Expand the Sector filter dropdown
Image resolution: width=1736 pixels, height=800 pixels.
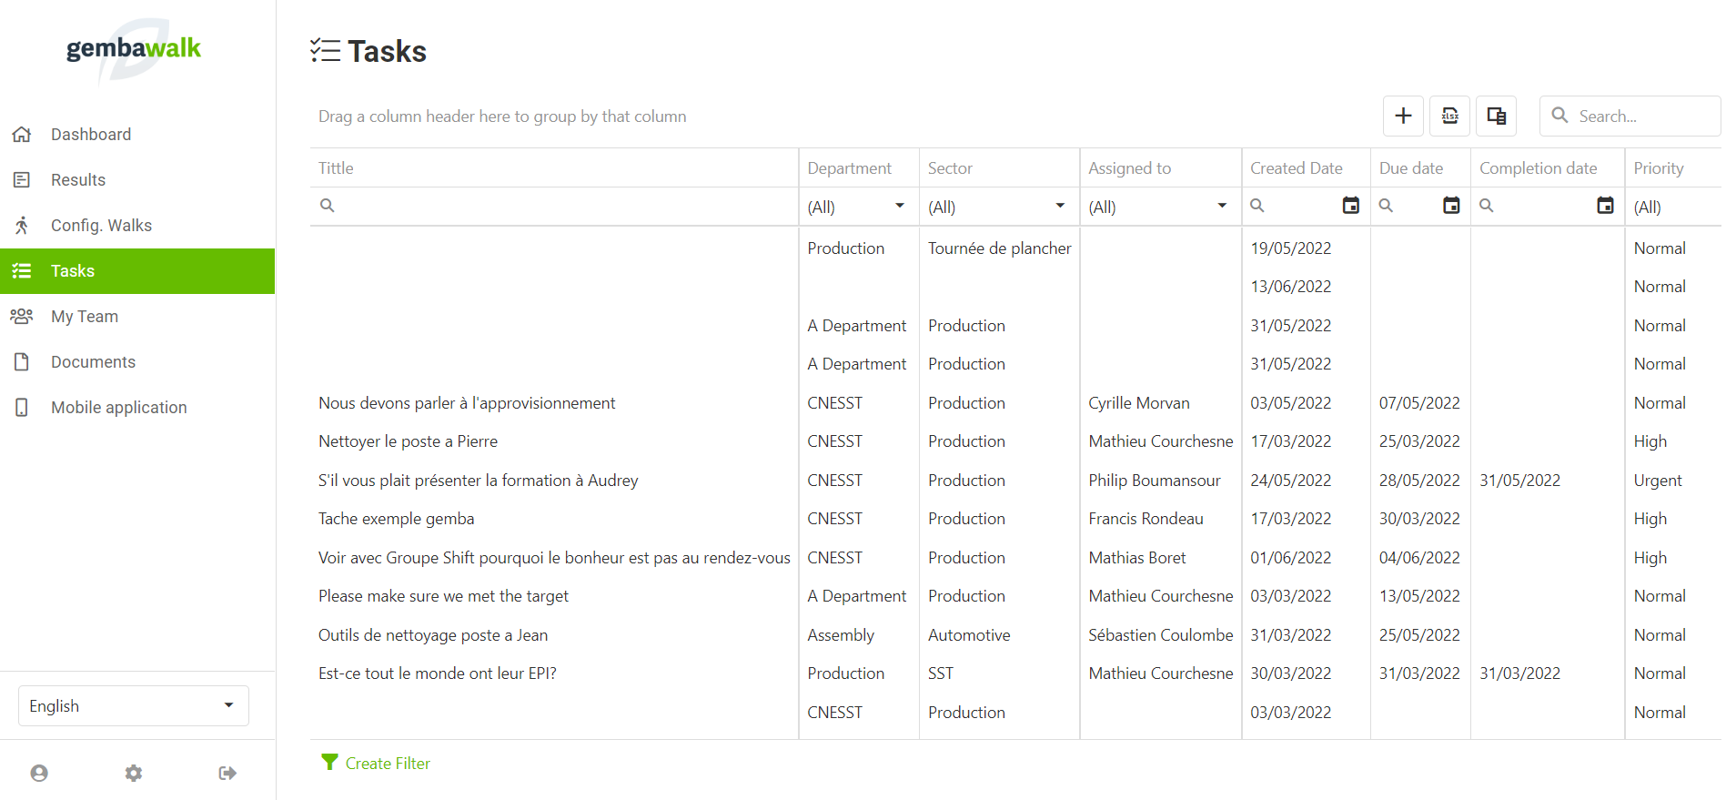tap(1060, 206)
